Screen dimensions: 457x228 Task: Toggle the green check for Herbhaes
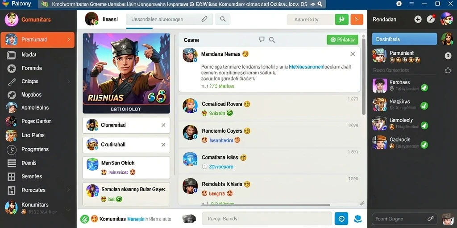coord(424,88)
